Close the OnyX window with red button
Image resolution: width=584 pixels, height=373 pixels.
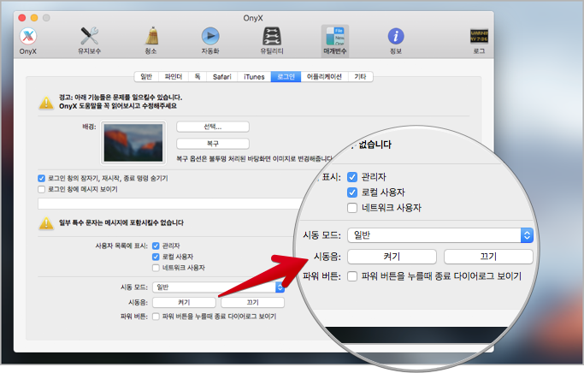coord(22,17)
